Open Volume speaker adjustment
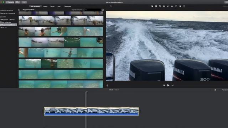This screenshot has width=228, height=128. pos(168,6)
